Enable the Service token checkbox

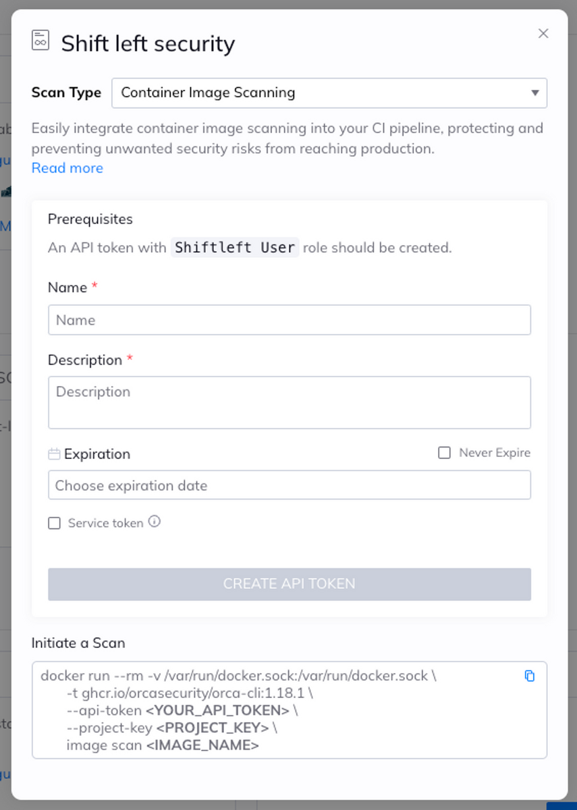(x=54, y=522)
